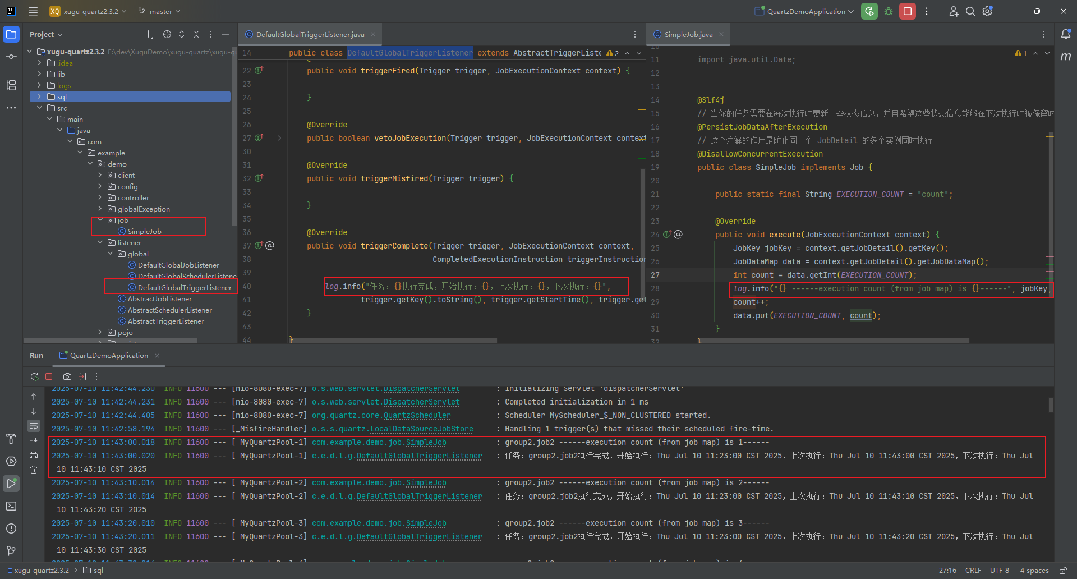Image resolution: width=1077 pixels, height=579 pixels.
Task: Collapse the listener package node
Action: coord(100,242)
